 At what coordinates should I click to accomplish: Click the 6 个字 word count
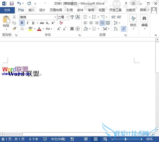[34, 139]
